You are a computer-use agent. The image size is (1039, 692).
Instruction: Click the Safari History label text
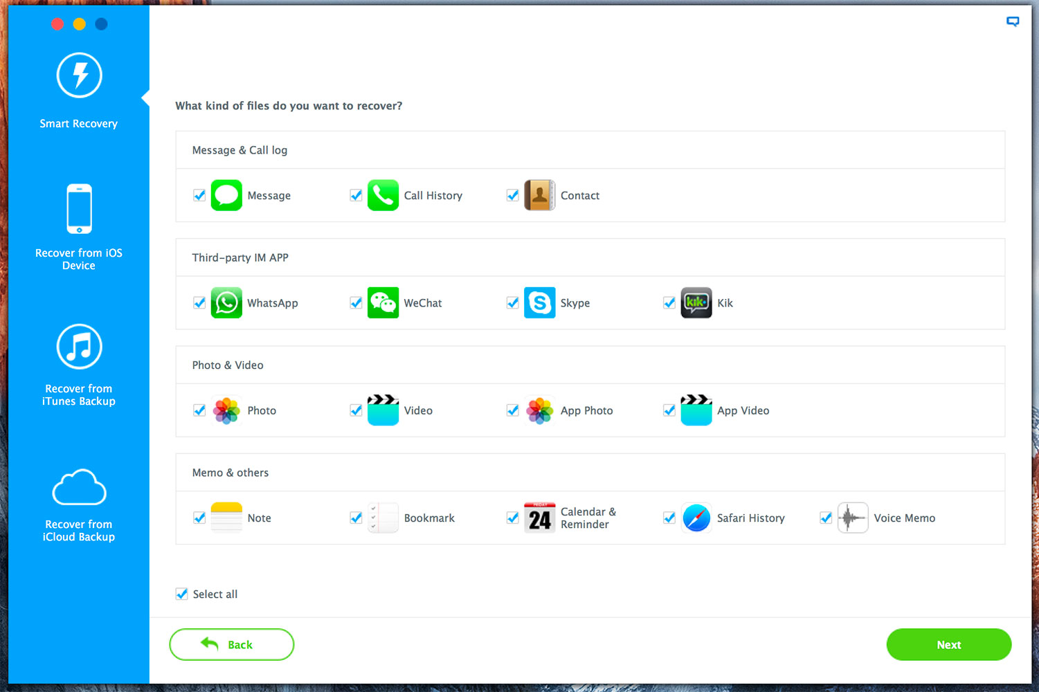point(751,518)
